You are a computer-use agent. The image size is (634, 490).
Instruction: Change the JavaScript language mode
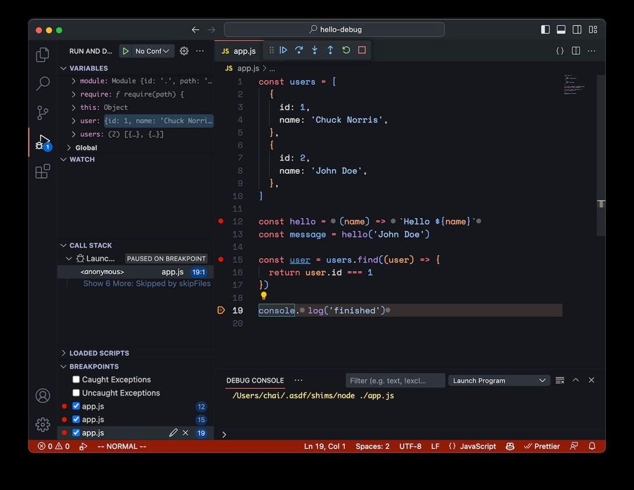[x=478, y=446]
